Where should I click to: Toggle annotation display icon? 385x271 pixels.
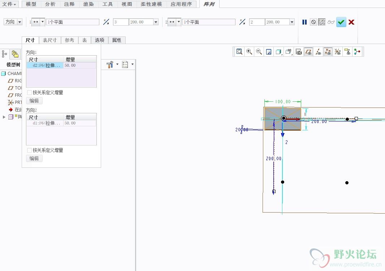(x=347, y=52)
